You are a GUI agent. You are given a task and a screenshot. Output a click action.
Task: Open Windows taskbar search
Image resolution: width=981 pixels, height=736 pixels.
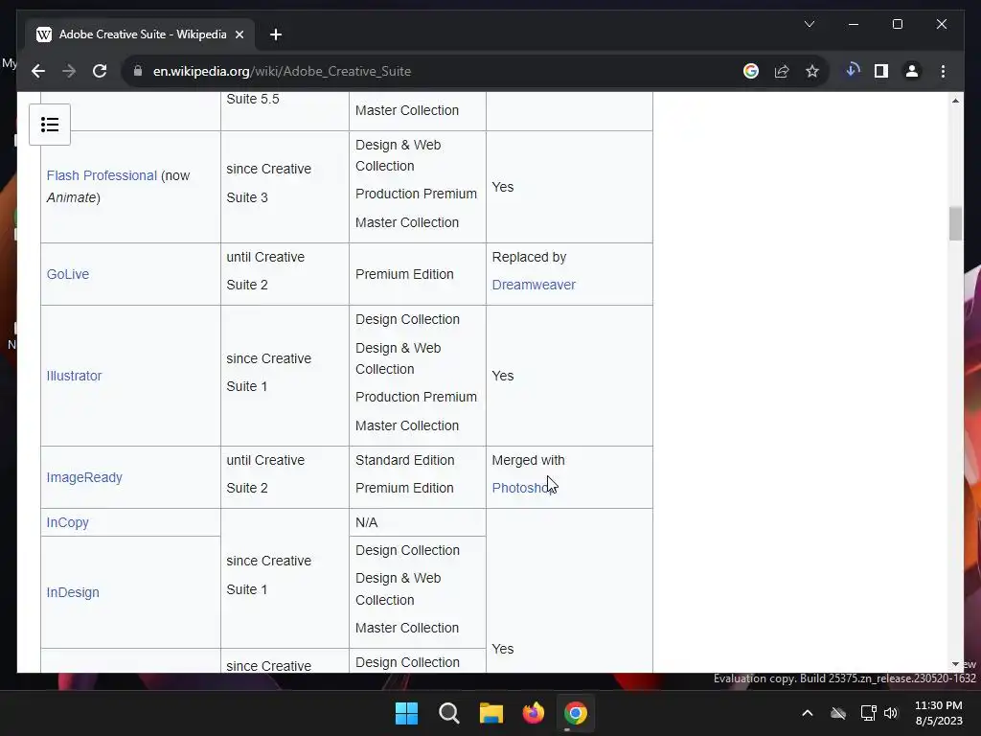pos(448,713)
